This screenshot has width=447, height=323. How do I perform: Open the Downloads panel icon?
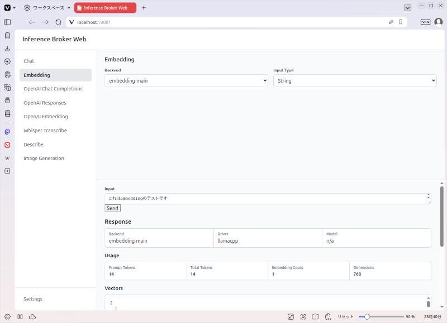click(7, 49)
